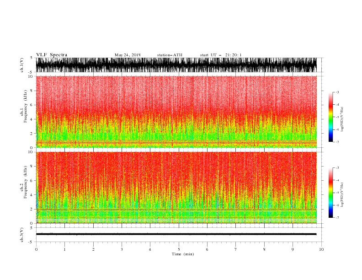Viewport: 362px width, 280px height.
Task: Click the ch.3(V) waveform trace
Action: click(x=176, y=234)
